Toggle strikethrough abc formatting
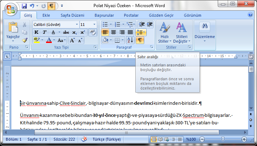Screen dimensions: 257x146 66,32
